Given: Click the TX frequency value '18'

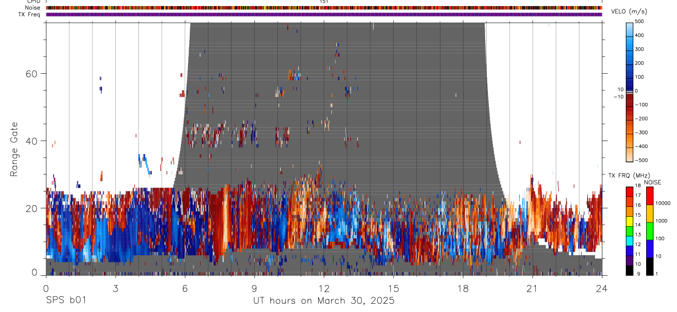Looking at the screenshot, I should (x=638, y=186).
